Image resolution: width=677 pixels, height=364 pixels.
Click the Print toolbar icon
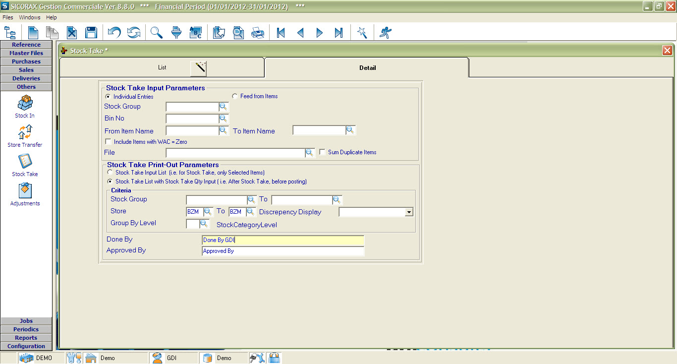258,33
